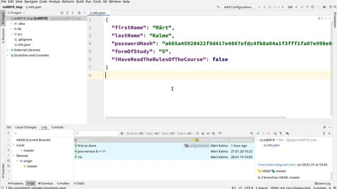This screenshot has width=337, height=189.
Task: Click the Search Everywhere magnifier icon
Action: [335, 7]
